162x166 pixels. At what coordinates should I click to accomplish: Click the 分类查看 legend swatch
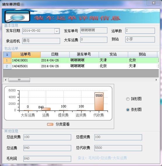[50, 124]
